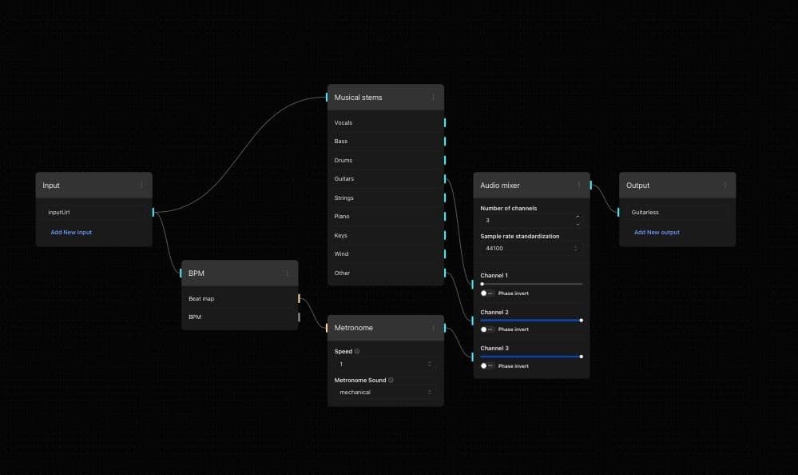The width and height of the screenshot is (798, 475).
Task: Open the Sample rate standardization dropdown
Action: (x=531, y=249)
